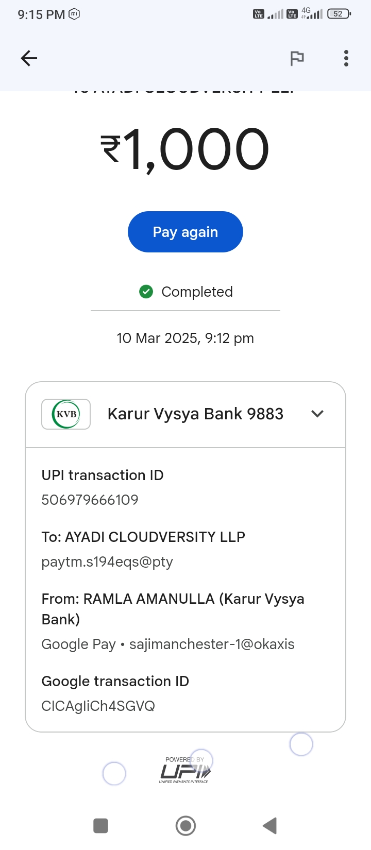Tap the UPI transaction ID number 506979666109
371x850 pixels.
coord(90,500)
